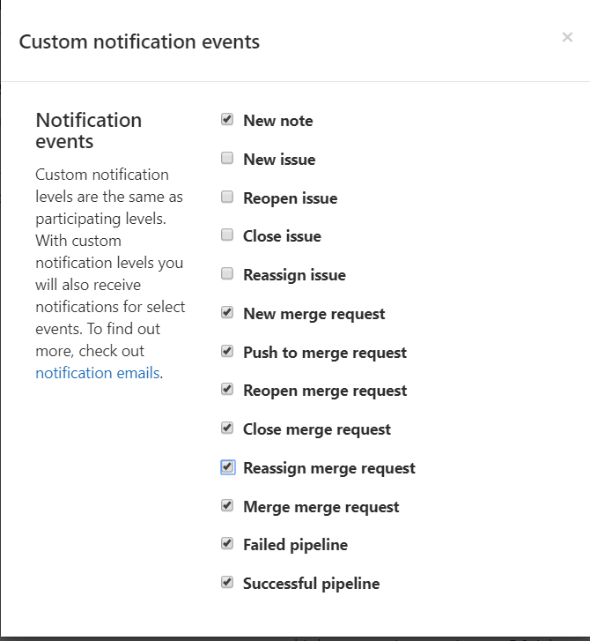The image size is (590, 641).
Task: Click the New note label text
Action: (277, 121)
